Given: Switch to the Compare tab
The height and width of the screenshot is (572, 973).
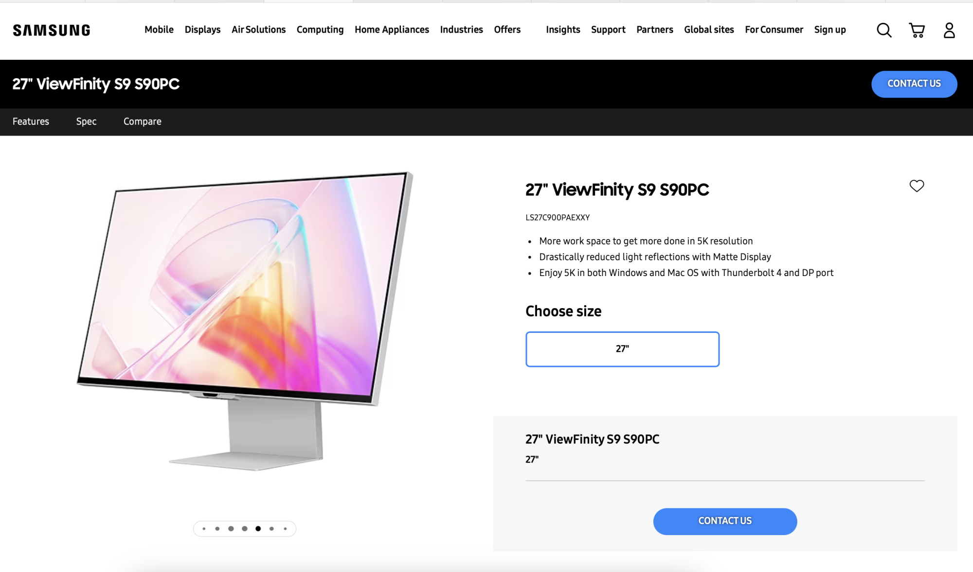Looking at the screenshot, I should 142,121.
